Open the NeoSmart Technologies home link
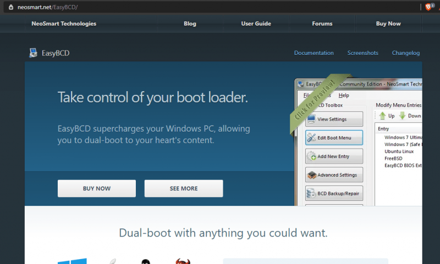This screenshot has height=264, width=440. (x=64, y=24)
